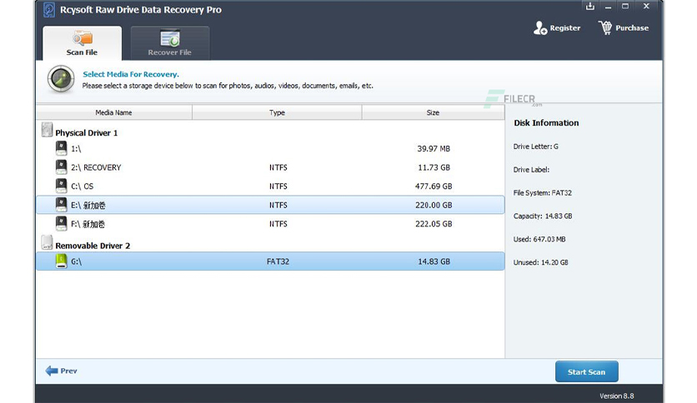Click the Version 8.8 status text
The height and width of the screenshot is (403, 697).
(x=616, y=396)
